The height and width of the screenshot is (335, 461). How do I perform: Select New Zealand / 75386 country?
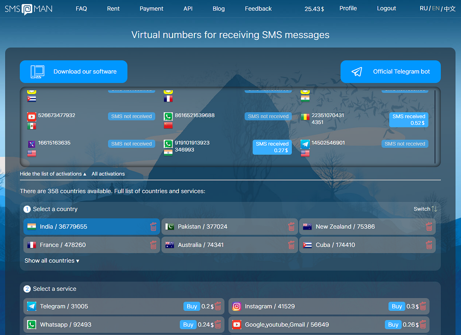point(367,226)
